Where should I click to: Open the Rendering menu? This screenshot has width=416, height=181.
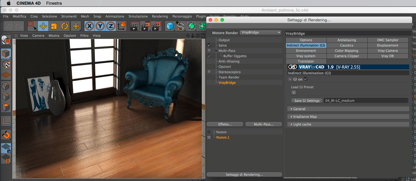coord(160,16)
